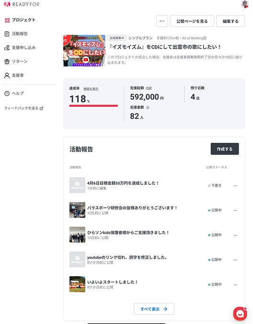Click the no-image placeholder for 4月6日 report
The height and width of the screenshot is (324, 253).
[77, 185]
